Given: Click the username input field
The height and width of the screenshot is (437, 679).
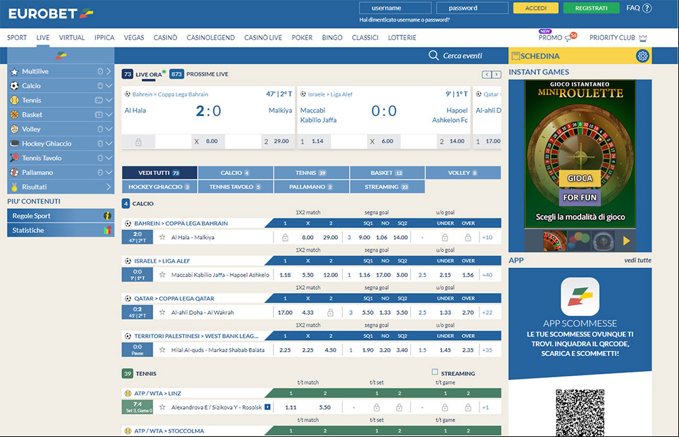Looking at the screenshot, I should pyautogui.click(x=395, y=8).
